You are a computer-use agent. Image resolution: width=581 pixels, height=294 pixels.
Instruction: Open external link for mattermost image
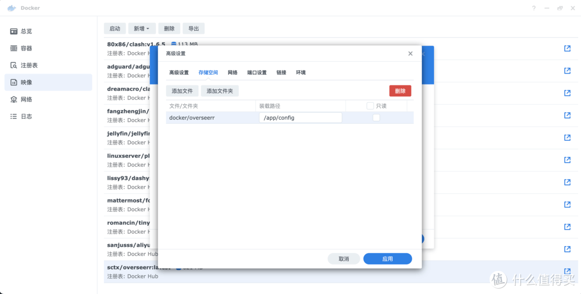[x=568, y=204]
